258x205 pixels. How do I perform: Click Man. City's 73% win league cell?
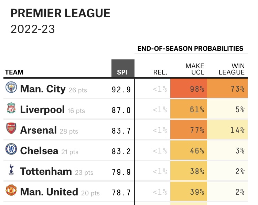(x=227, y=89)
